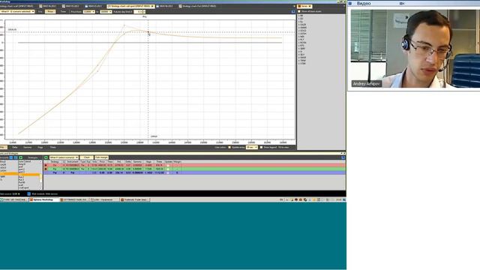Viewport: 480px width, 270px height.
Task: Click the first blue icon in accounts header
Action: tap(11, 157)
